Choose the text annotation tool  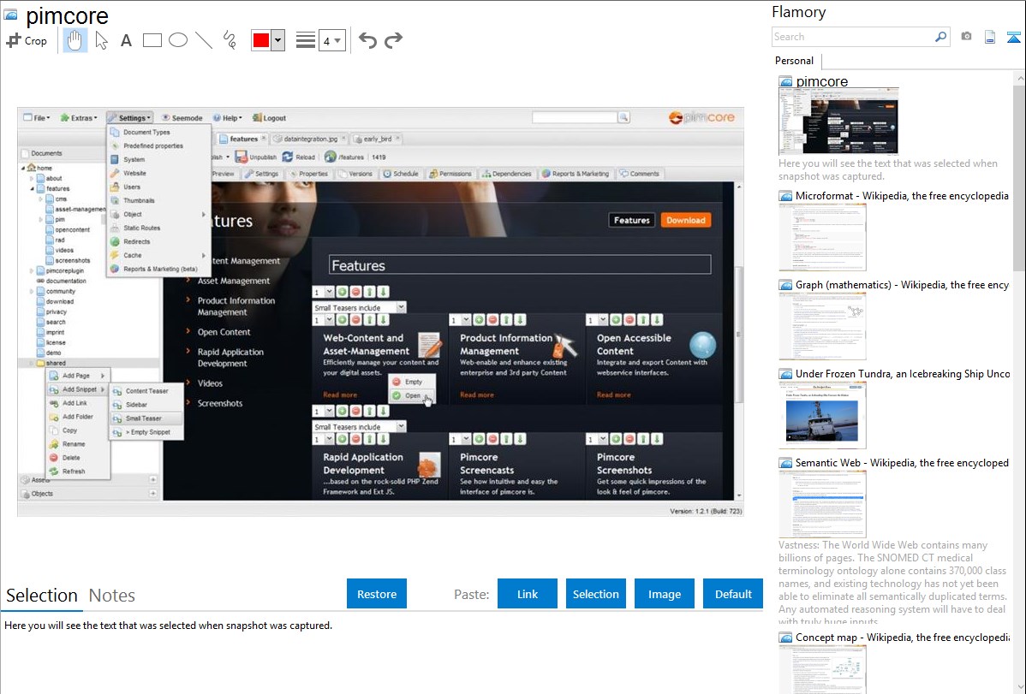point(126,40)
